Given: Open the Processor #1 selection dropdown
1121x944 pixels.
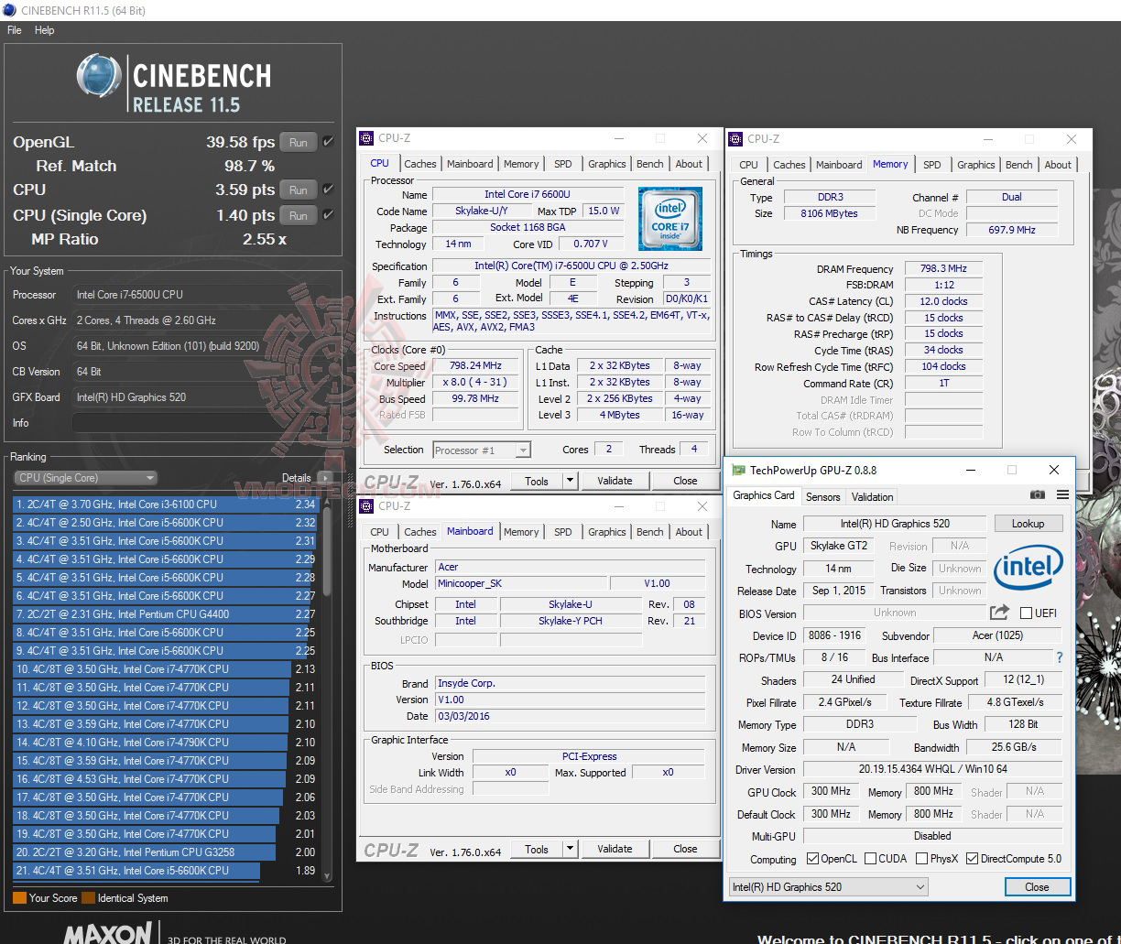Looking at the screenshot, I should point(482,450).
